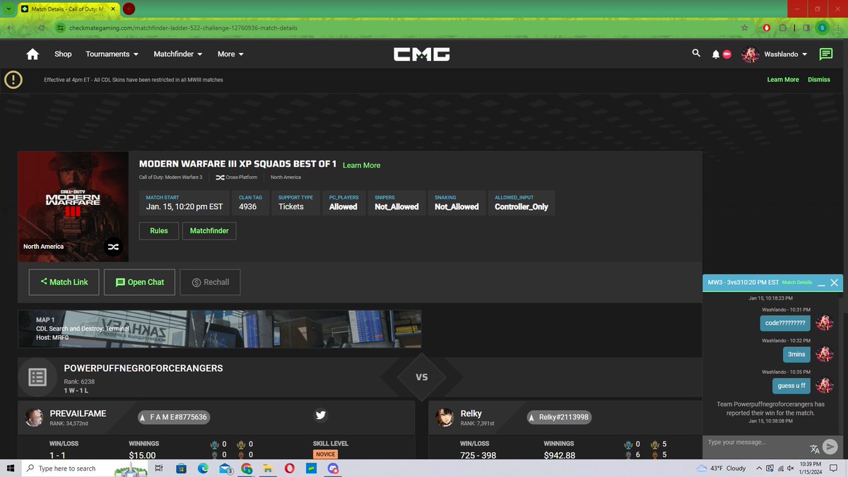848x477 pixels.
Task: Expand the More menu
Action: [230, 54]
